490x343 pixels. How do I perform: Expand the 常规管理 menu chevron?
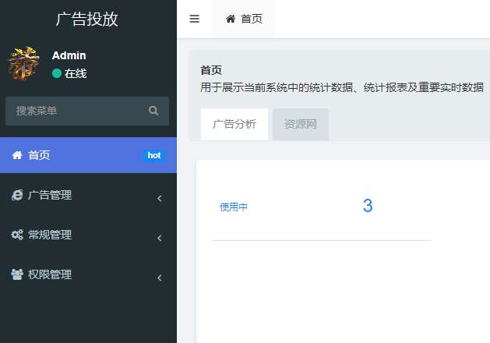pyautogui.click(x=160, y=238)
